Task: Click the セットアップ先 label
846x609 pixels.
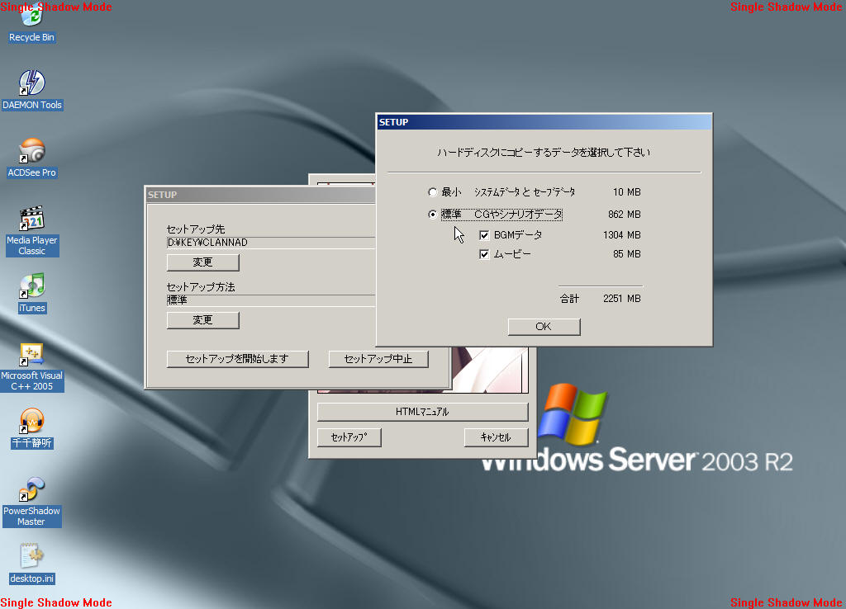Action: click(x=195, y=229)
